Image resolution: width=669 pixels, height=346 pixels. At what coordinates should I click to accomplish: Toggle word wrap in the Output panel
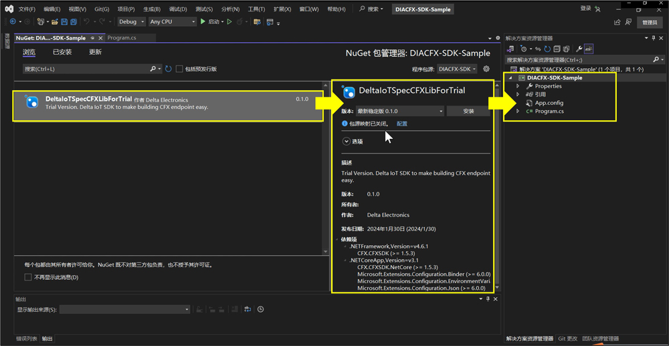247,309
